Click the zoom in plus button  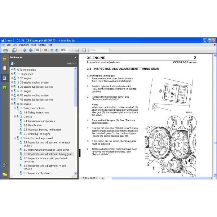[x=57, y=50]
